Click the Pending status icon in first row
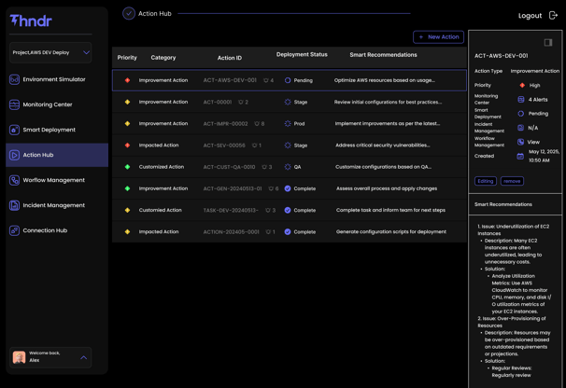The height and width of the screenshot is (388, 566). click(x=288, y=80)
